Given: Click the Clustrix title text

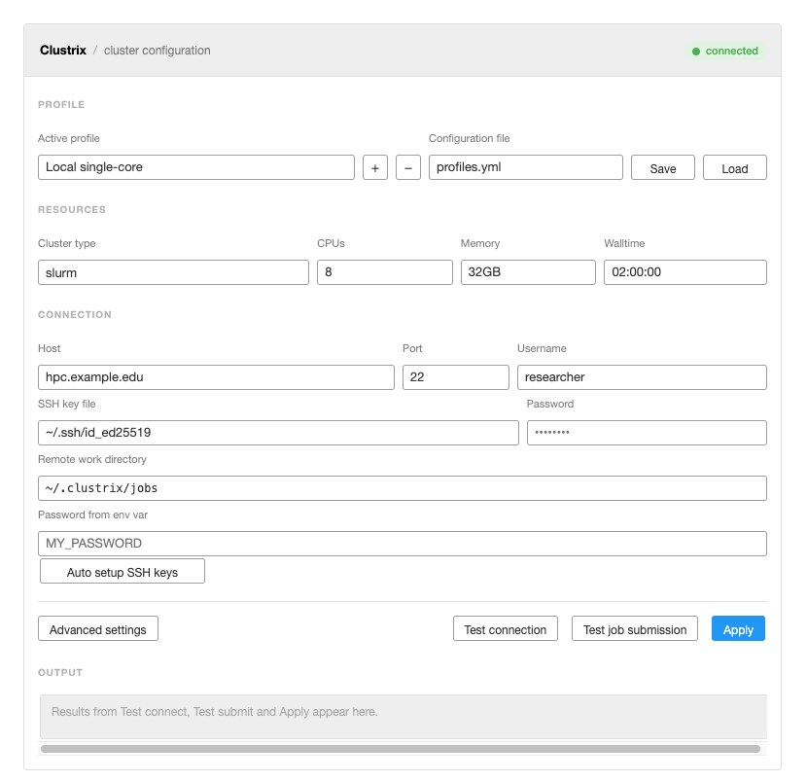Looking at the screenshot, I should click(x=63, y=51).
